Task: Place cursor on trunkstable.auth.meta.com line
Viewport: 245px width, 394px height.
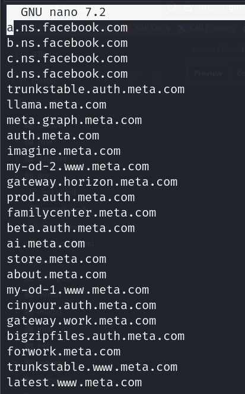Action: pos(96,90)
